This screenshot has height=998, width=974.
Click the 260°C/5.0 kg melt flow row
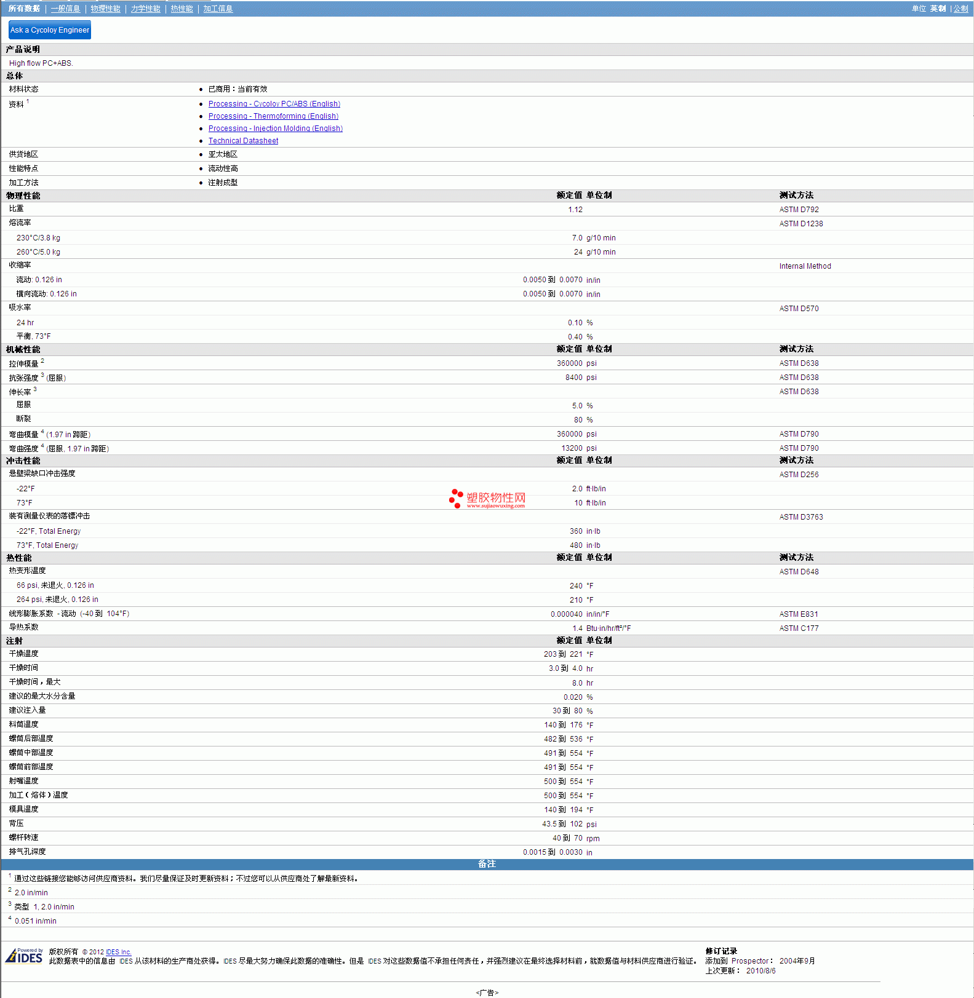[487, 252]
